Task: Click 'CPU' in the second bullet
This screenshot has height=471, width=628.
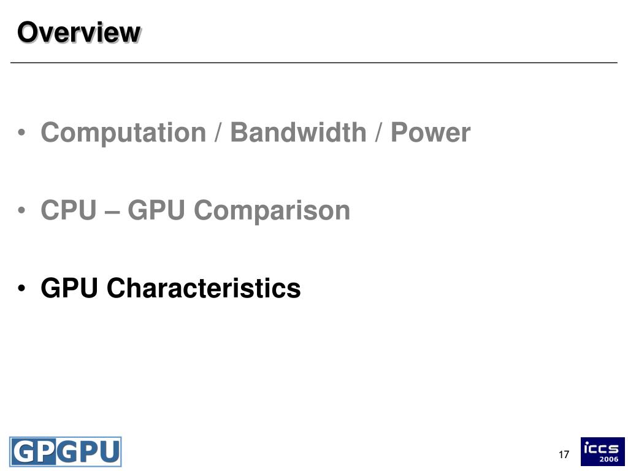Action: [x=69, y=210]
